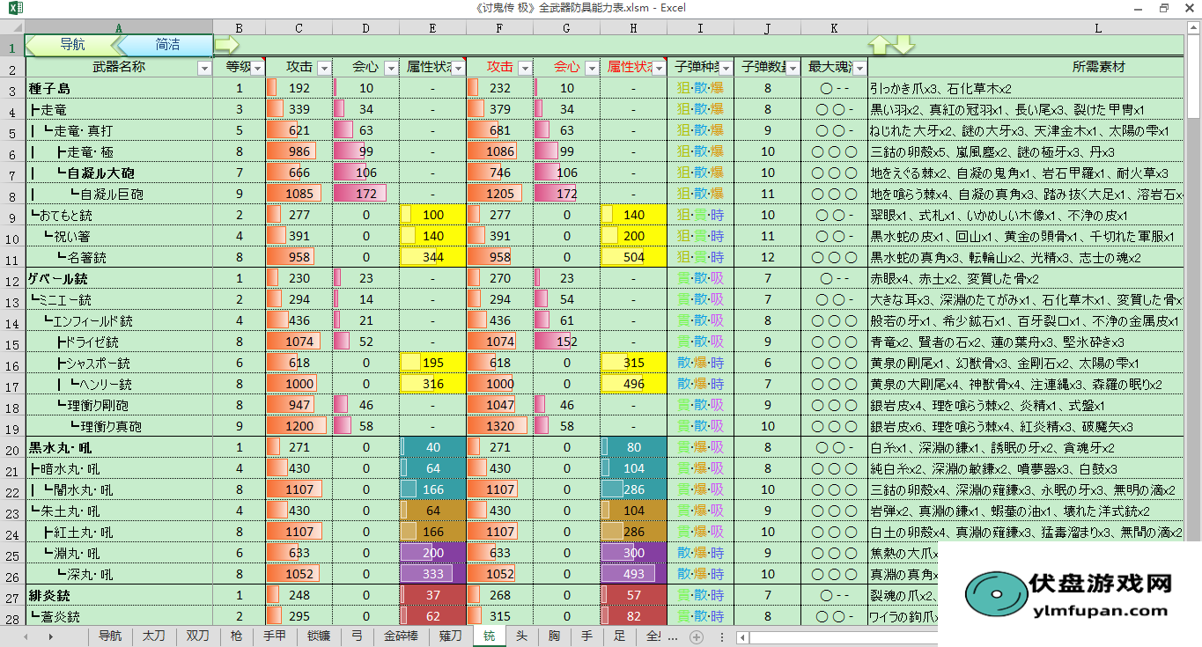Select the yellow attribute cell 496
This screenshot has height=647, width=1202.
coord(633,384)
